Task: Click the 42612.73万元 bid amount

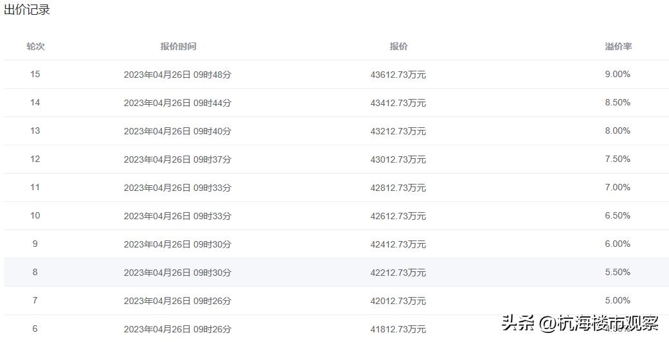Action: point(398,216)
